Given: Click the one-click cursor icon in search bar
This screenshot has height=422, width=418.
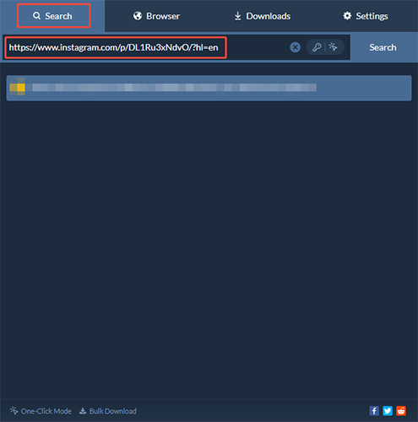Looking at the screenshot, I should tap(334, 47).
